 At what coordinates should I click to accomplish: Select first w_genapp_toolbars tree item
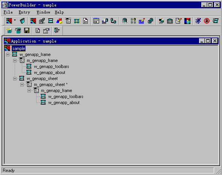click(x=52, y=66)
